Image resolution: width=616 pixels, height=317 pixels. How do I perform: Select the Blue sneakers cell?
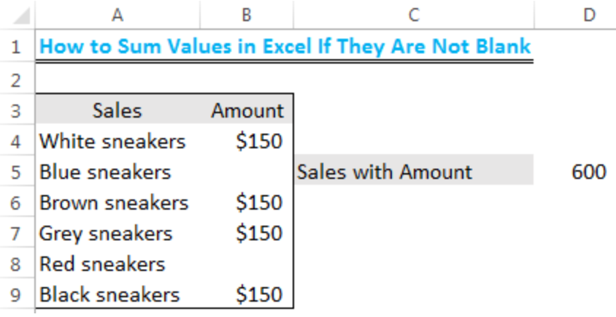pyautogui.click(x=106, y=172)
